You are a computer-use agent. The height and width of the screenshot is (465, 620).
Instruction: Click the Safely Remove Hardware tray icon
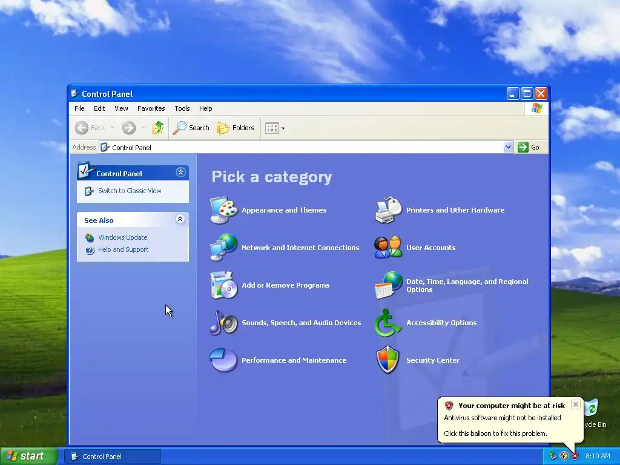[x=553, y=456]
